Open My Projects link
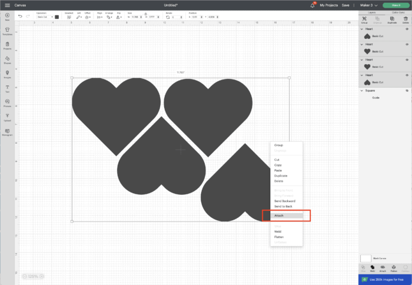This screenshot has height=285, width=412. click(330, 5)
